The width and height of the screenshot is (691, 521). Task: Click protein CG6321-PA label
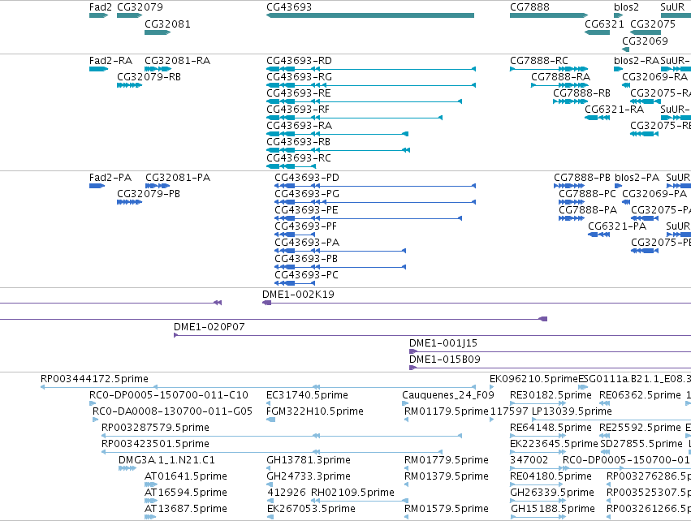tap(617, 226)
